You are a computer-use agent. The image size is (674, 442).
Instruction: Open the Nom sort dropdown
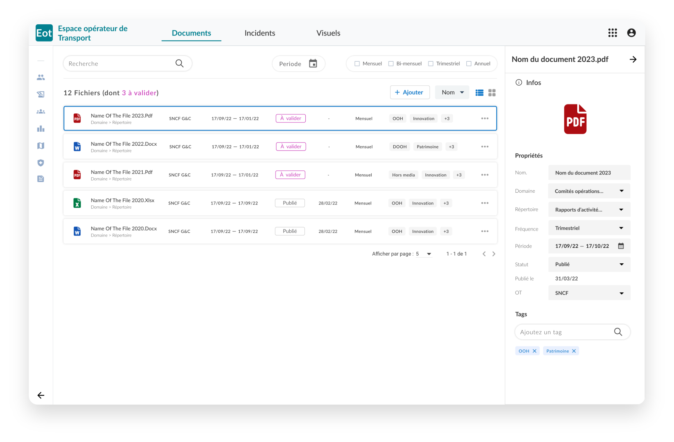point(452,92)
